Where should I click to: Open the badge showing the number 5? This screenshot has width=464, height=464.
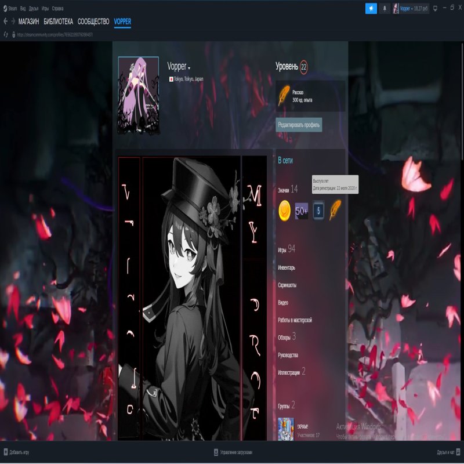(x=318, y=209)
